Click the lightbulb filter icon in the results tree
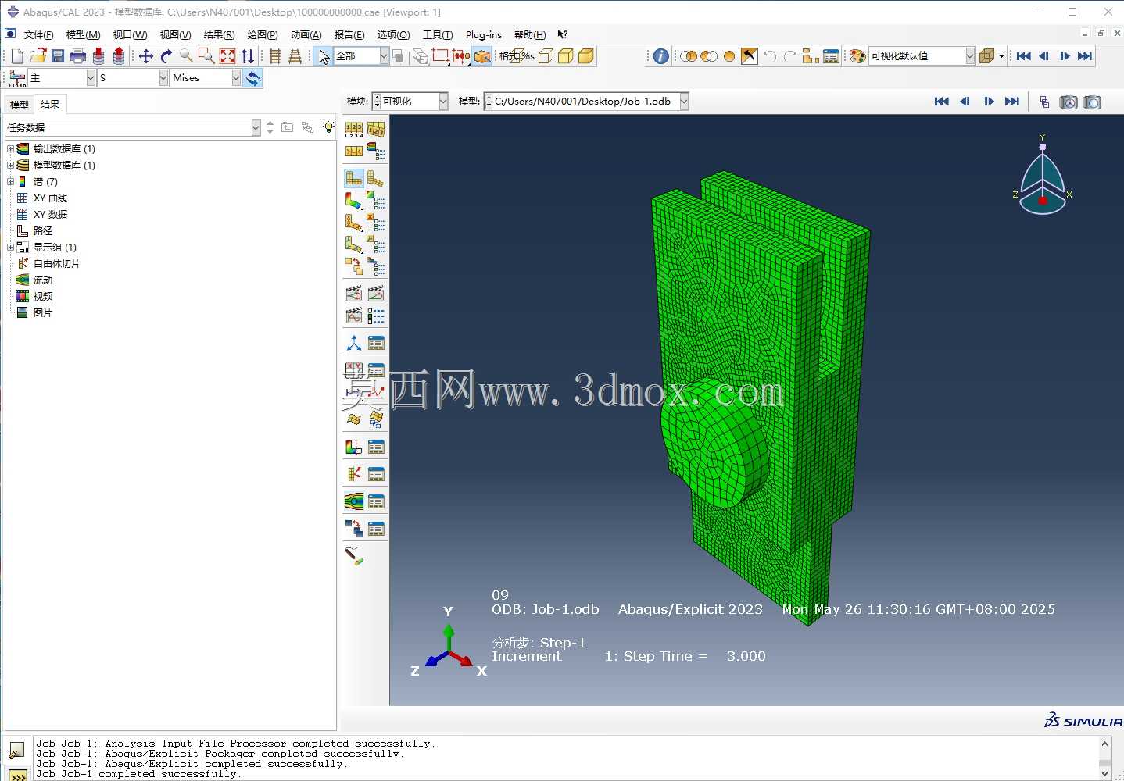 [x=328, y=127]
